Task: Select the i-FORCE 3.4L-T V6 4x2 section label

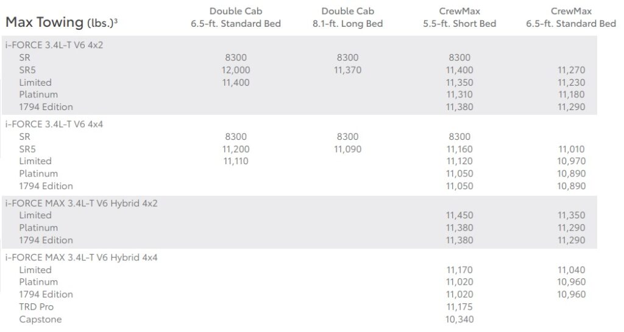Action: point(54,45)
